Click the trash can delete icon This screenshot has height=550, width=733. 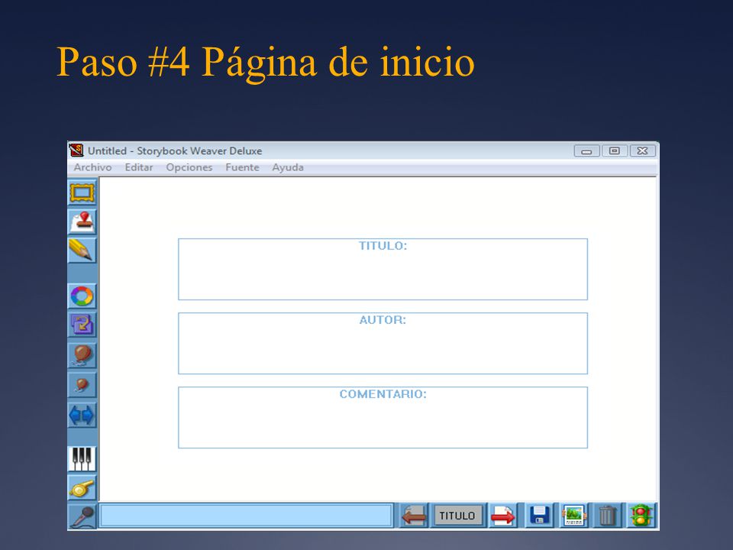(607, 516)
